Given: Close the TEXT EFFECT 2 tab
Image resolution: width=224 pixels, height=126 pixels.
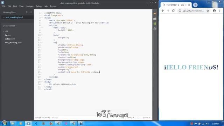Looking at the screenshot, I should 189,5.
